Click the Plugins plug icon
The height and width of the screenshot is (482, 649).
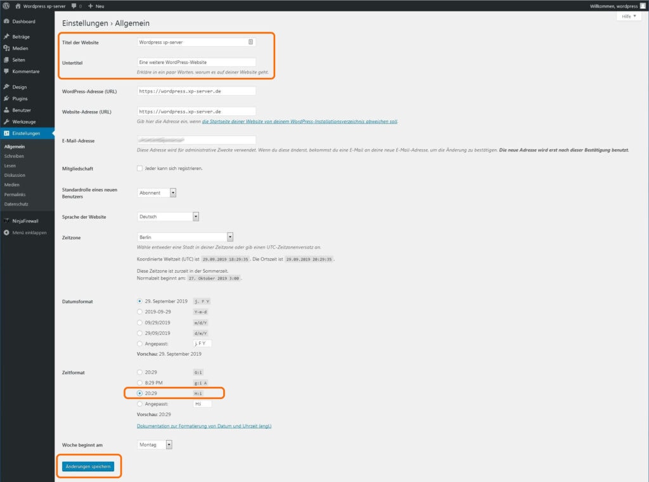tap(6, 98)
